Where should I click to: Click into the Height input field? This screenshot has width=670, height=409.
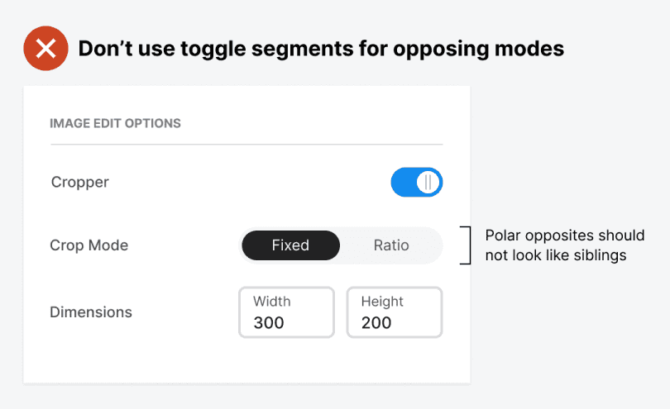point(394,312)
